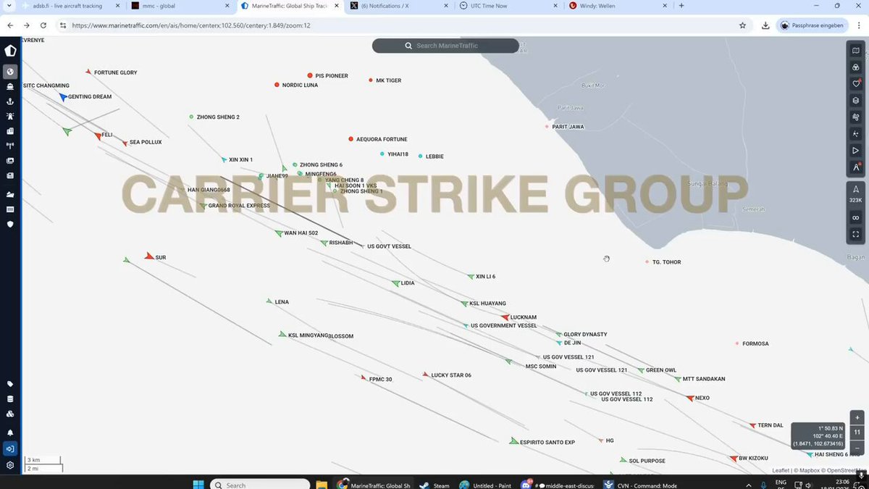Click the browser back arrow
This screenshot has width=869, height=489.
tap(9, 25)
